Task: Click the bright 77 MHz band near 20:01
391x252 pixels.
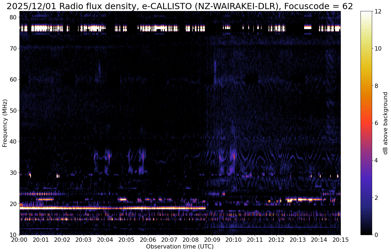Action: [x=41, y=28]
